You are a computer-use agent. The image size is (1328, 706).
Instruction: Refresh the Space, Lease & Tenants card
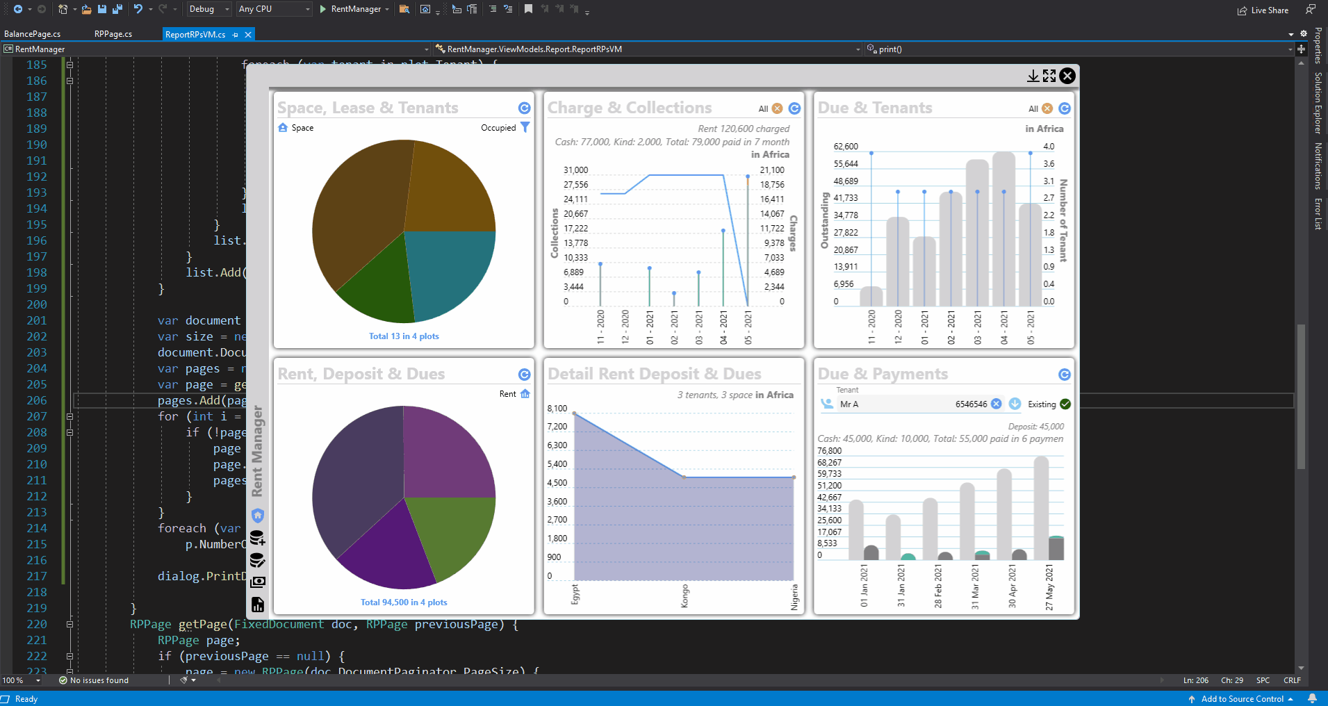pyautogui.click(x=525, y=108)
